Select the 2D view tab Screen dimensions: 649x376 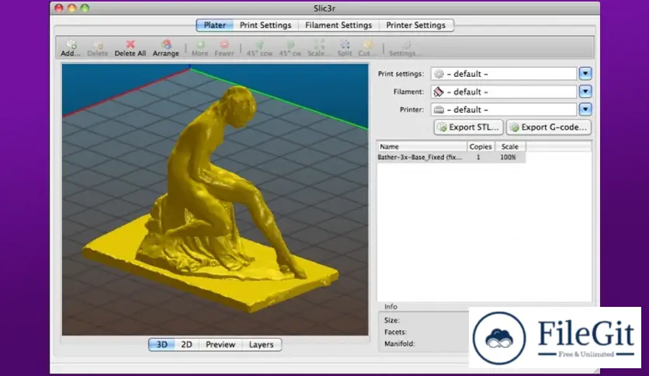point(186,344)
